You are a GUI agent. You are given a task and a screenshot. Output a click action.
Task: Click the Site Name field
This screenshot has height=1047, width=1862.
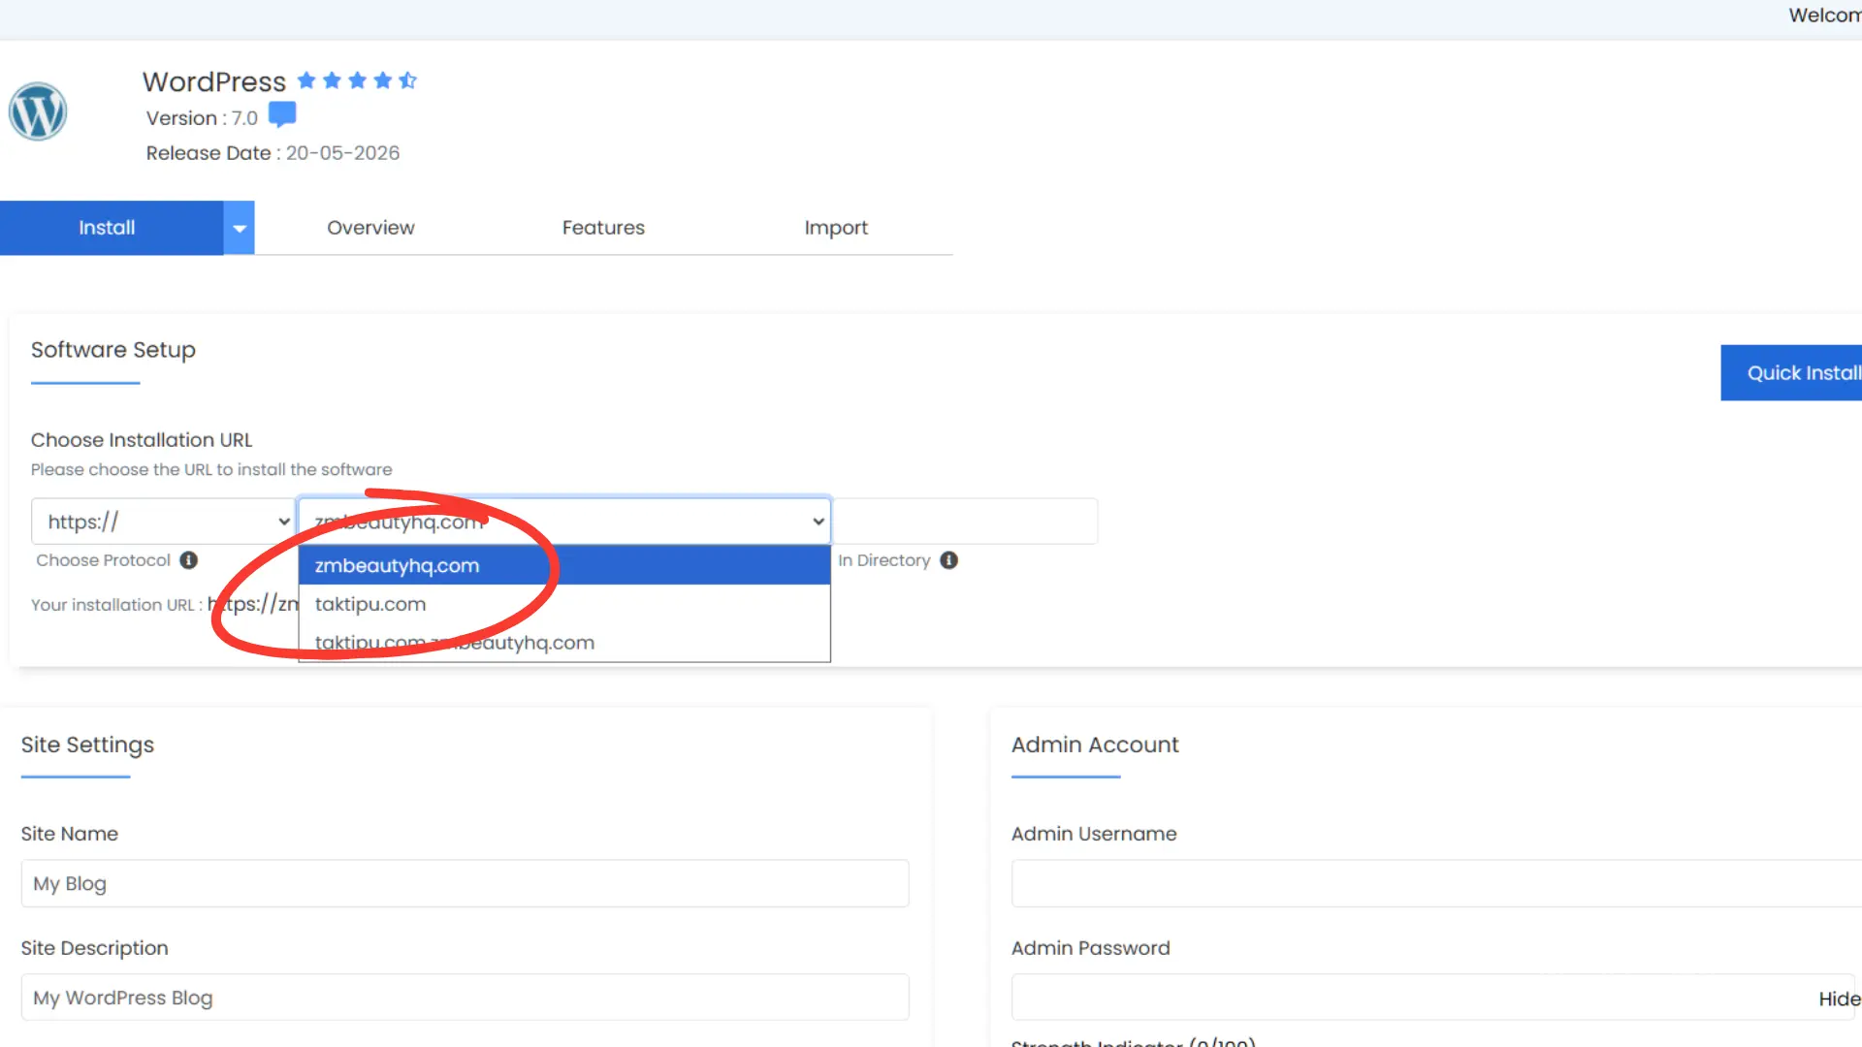(x=465, y=883)
